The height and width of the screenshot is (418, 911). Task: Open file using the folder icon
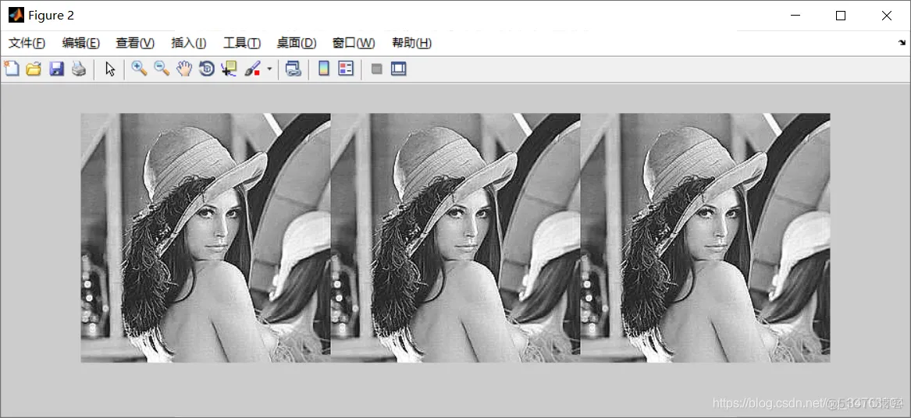(34, 69)
